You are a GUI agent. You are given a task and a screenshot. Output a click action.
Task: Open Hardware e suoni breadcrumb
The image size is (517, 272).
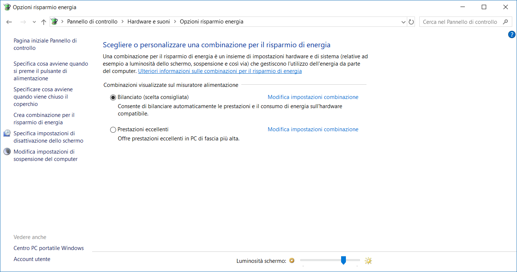tap(149, 22)
